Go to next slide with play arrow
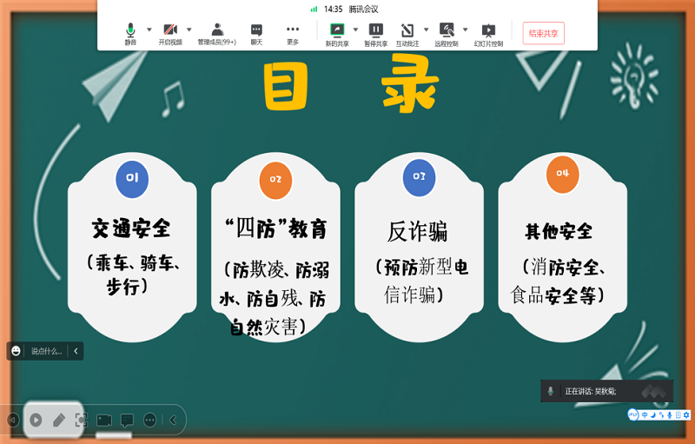The image size is (695, 444). pos(36,420)
